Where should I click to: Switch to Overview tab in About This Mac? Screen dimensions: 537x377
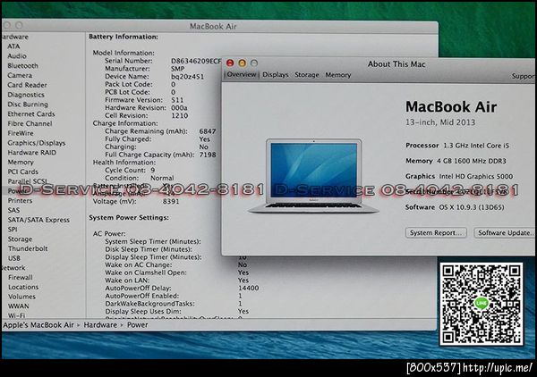[x=242, y=74]
